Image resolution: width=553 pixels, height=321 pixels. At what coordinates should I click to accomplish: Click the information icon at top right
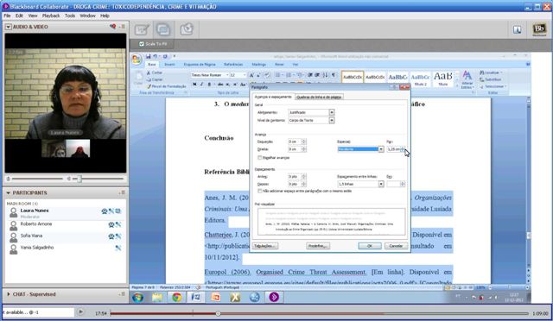point(517,29)
